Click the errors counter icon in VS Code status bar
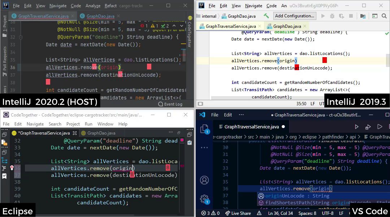Screen dimensions: 390x217 205,213
